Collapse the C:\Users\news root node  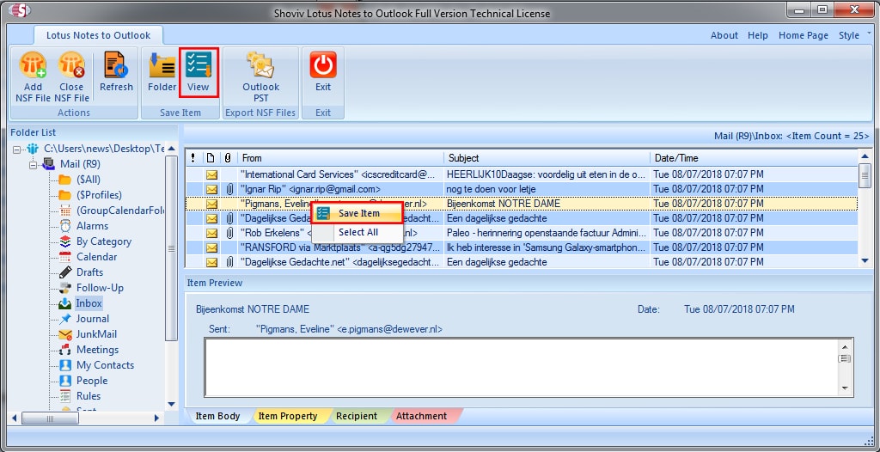coord(16,150)
